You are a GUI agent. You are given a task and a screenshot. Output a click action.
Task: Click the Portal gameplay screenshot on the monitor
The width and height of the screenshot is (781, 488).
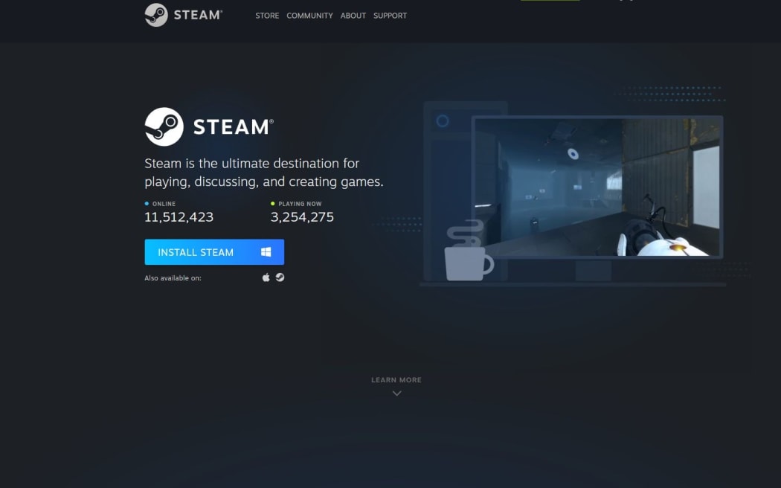tap(597, 187)
